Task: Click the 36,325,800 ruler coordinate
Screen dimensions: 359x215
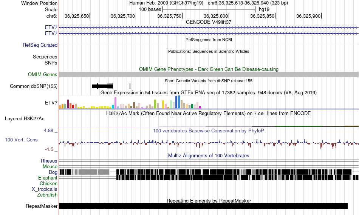Action: click(216, 16)
